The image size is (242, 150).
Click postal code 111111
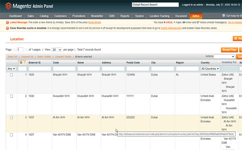point(130,96)
